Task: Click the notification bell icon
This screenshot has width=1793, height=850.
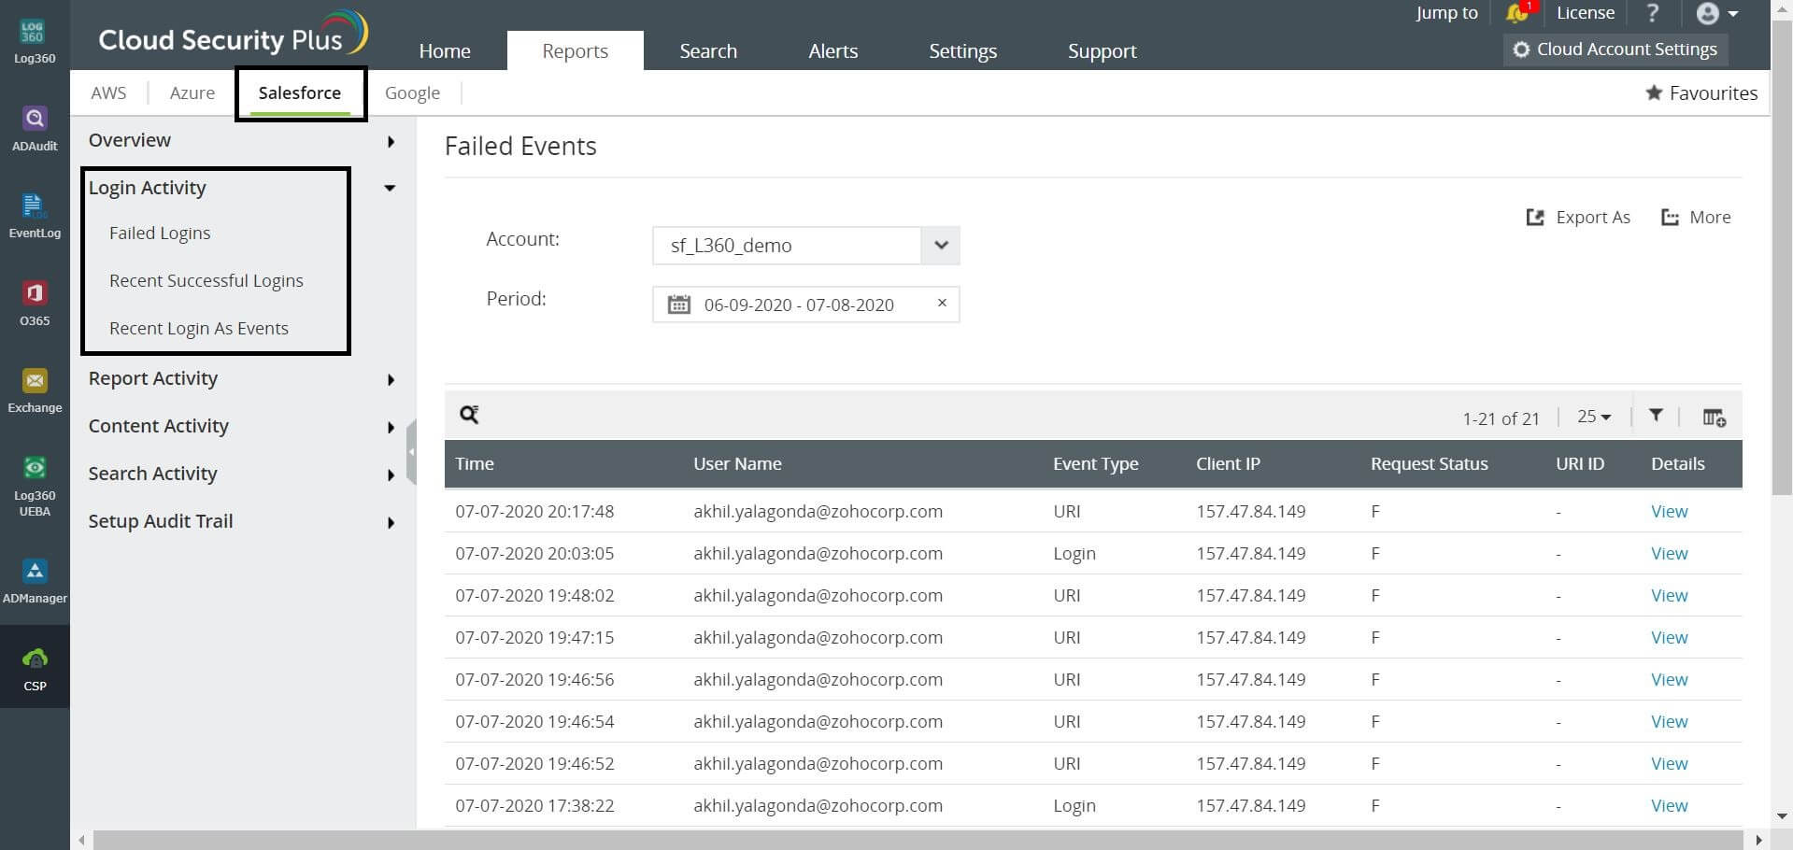Action: (x=1516, y=13)
